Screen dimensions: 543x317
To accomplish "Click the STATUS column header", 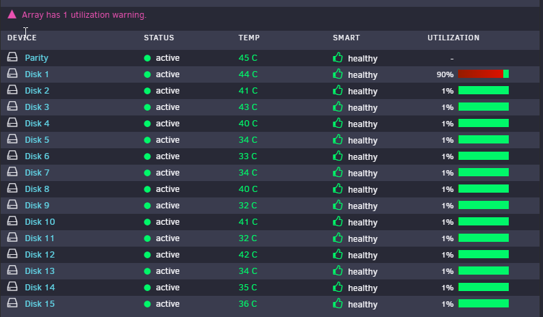I will 159,38.
